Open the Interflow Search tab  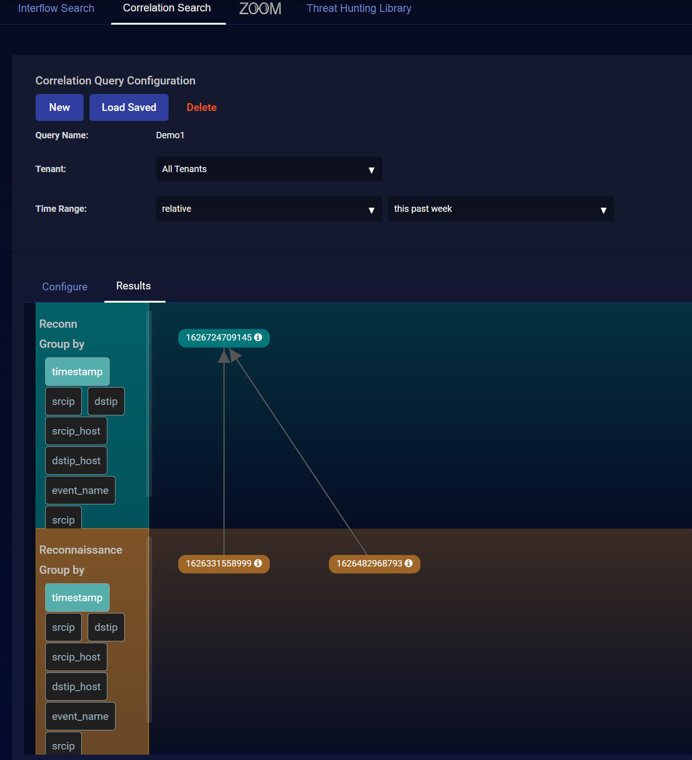coord(56,8)
